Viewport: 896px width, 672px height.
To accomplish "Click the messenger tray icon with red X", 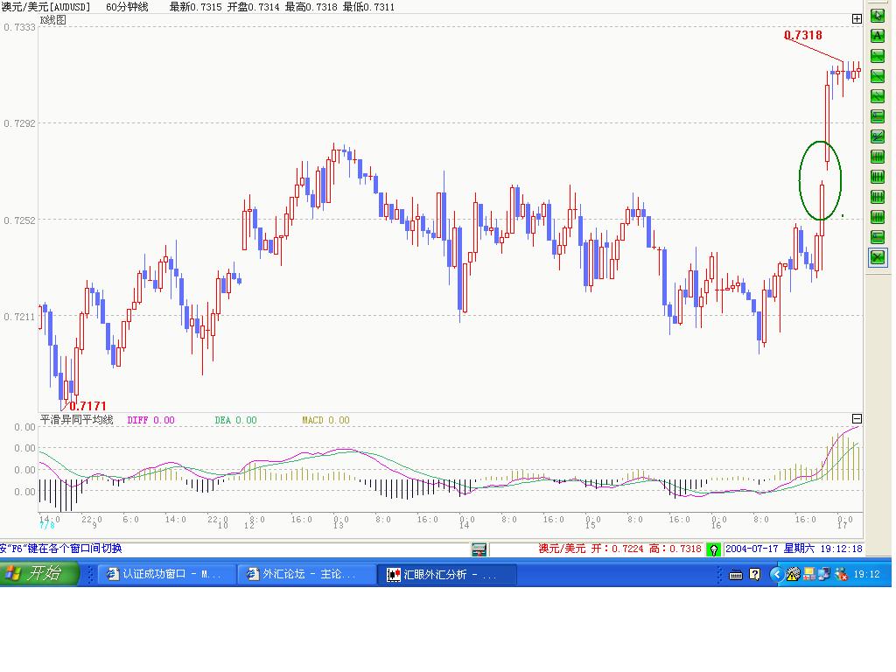I will pyautogui.click(x=841, y=574).
